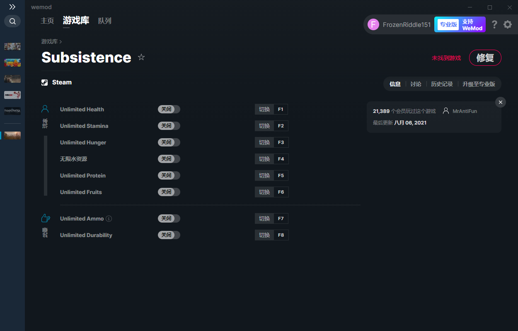Click the Unlimited Hunger label
Screen dimensions: 518x331
coord(83,142)
